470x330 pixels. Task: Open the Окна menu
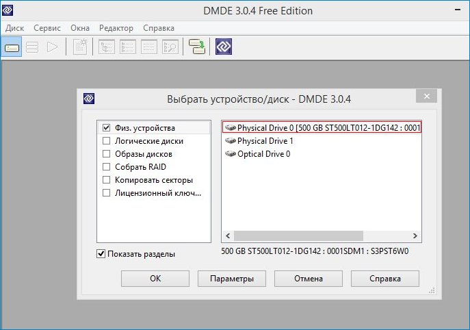click(x=80, y=28)
